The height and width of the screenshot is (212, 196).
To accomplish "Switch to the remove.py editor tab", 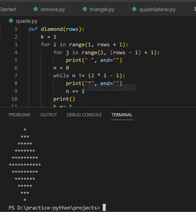I will 52,9.
